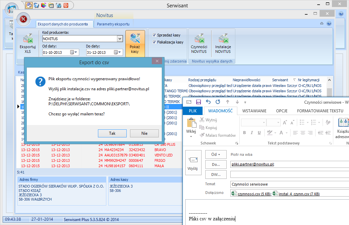Collapse the Novitus ribbon with the up arrow

click(x=322, y=23)
